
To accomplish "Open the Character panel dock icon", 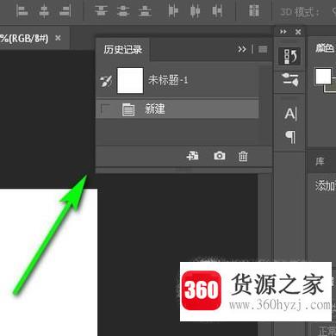I will [290, 114].
